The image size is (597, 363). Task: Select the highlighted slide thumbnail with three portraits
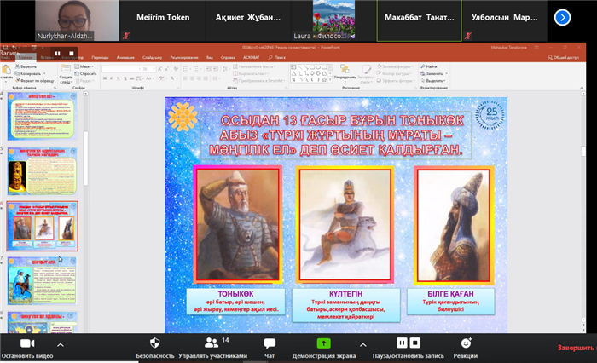click(43, 226)
